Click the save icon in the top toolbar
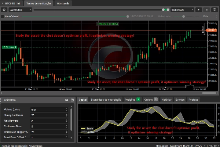Viewport: 220px width, 147px height. [215, 10]
